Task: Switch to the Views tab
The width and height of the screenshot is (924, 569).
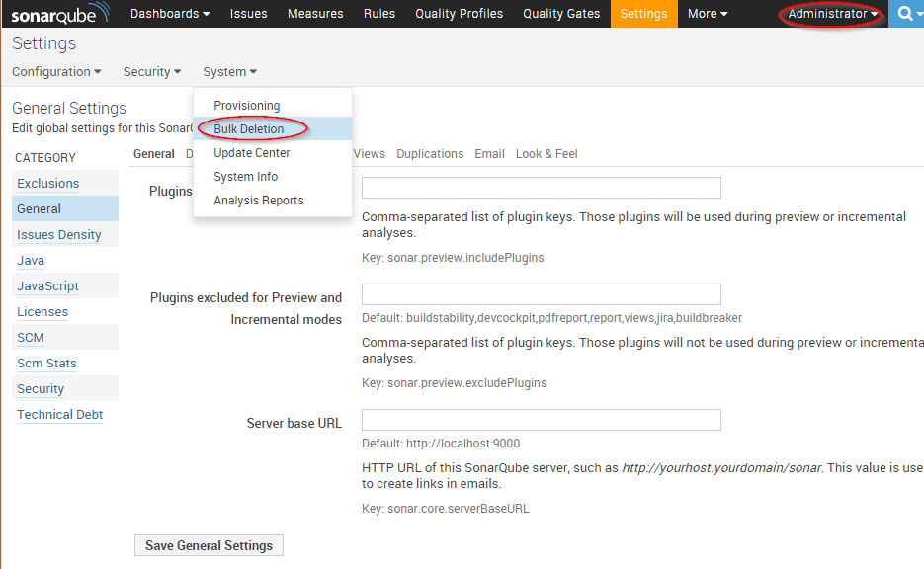Action: pyautogui.click(x=370, y=154)
